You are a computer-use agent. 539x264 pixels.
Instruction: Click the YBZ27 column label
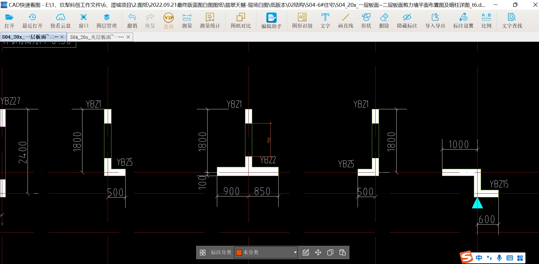[10, 101]
